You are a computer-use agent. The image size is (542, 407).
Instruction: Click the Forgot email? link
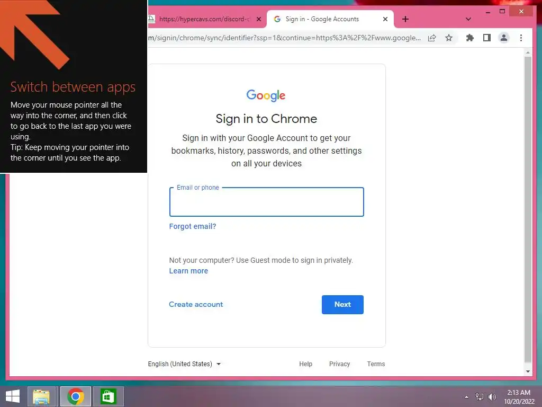193,226
